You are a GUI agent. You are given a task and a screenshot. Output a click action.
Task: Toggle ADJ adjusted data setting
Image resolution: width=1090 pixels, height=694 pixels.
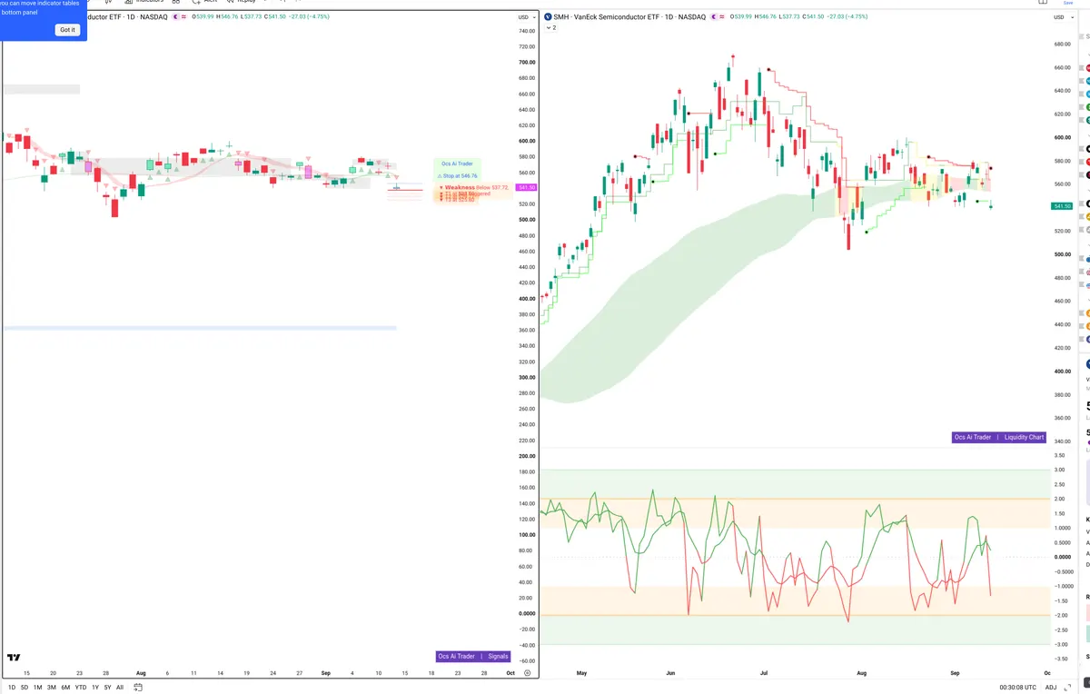(x=1051, y=688)
